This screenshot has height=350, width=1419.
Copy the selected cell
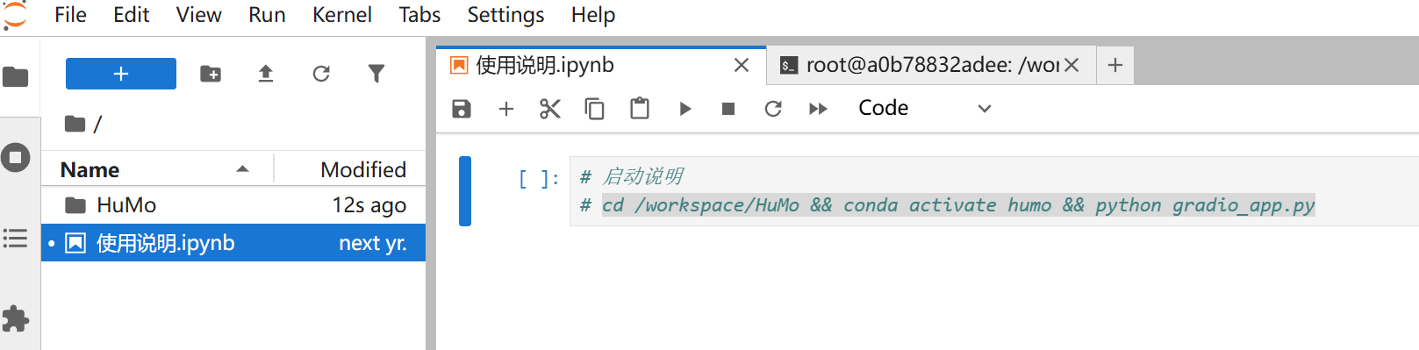(595, 109)
